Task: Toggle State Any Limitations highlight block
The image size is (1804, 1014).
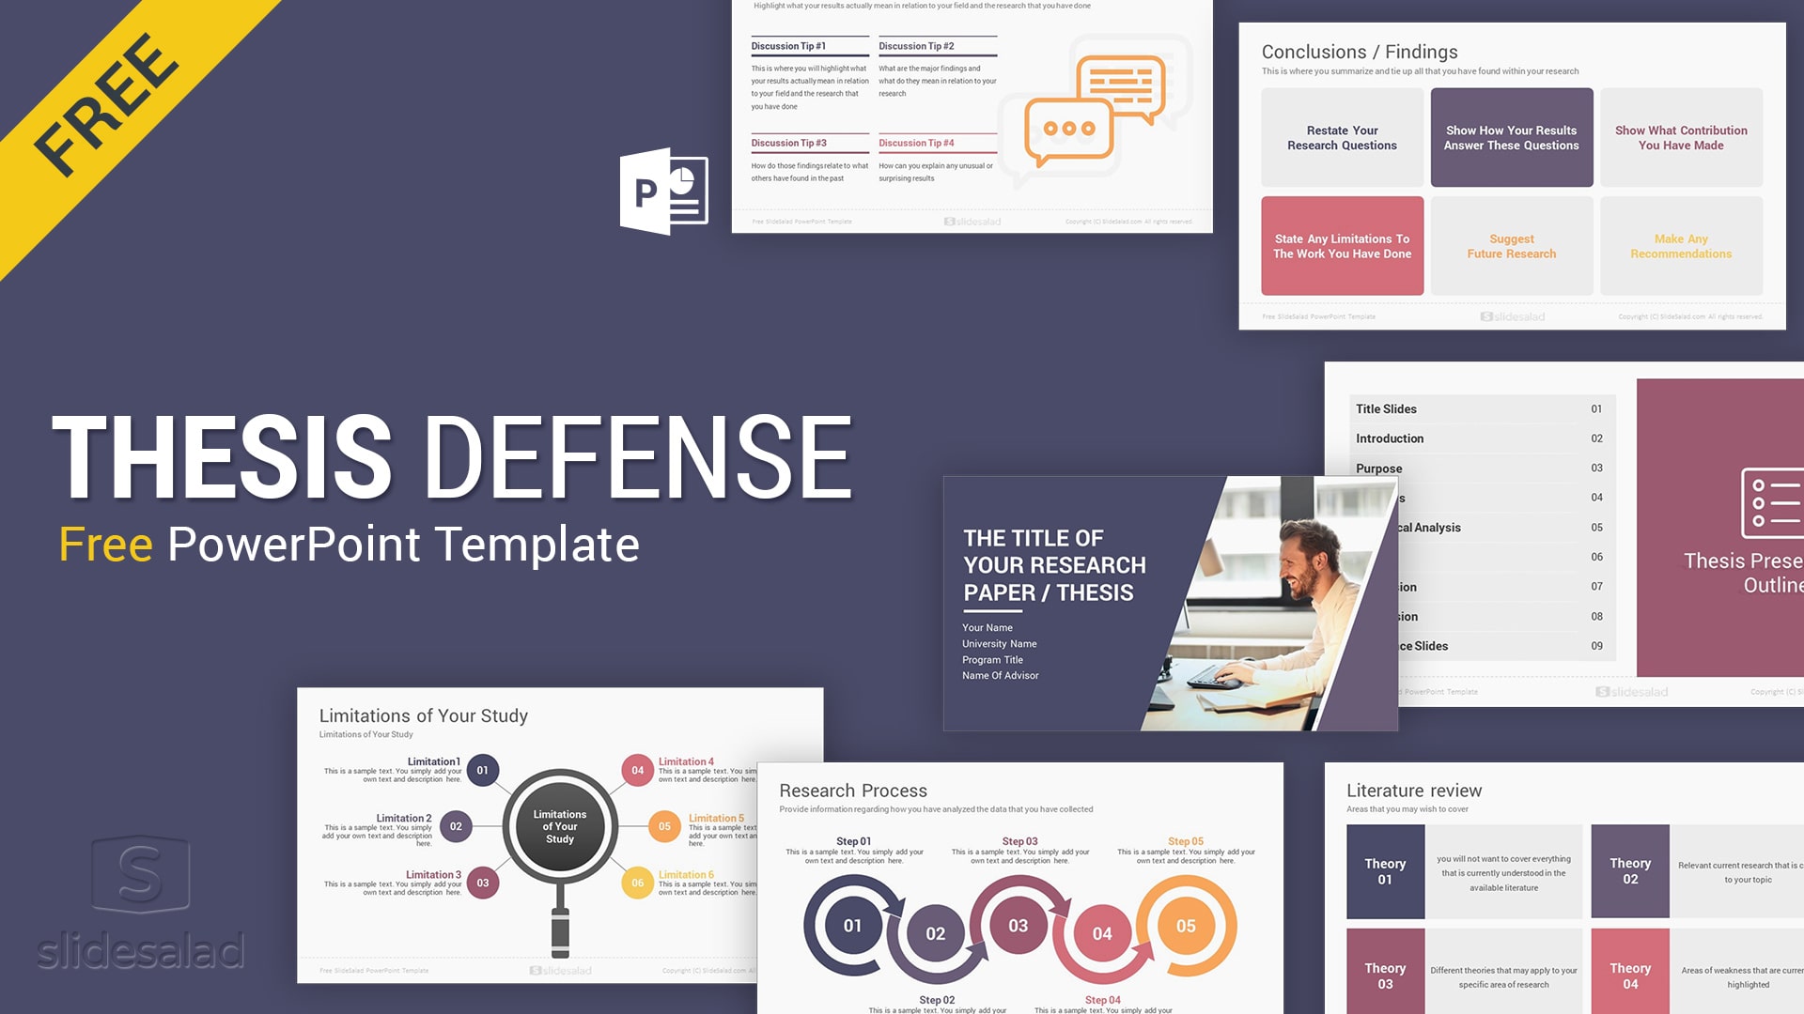Action: (1345, 244)
